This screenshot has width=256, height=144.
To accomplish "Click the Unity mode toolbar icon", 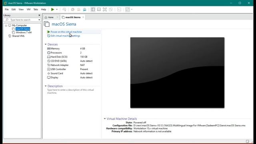I will [x=111, y=10].
